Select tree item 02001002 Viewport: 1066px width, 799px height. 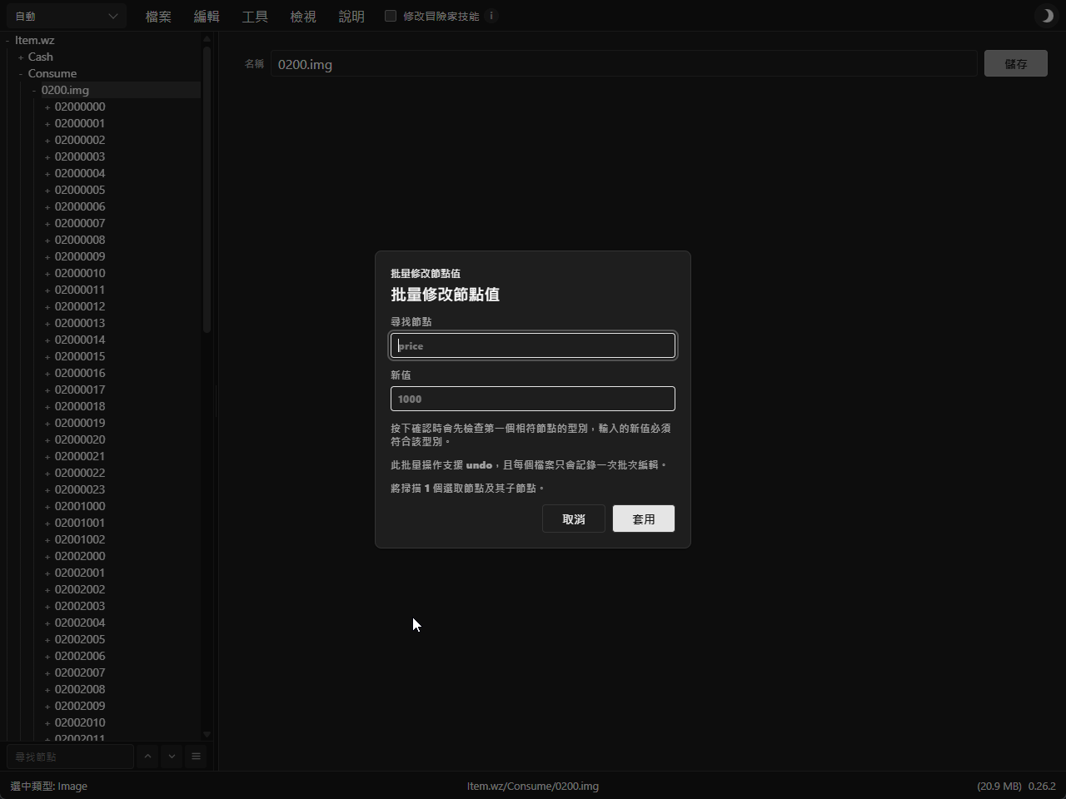pos(80,539)
